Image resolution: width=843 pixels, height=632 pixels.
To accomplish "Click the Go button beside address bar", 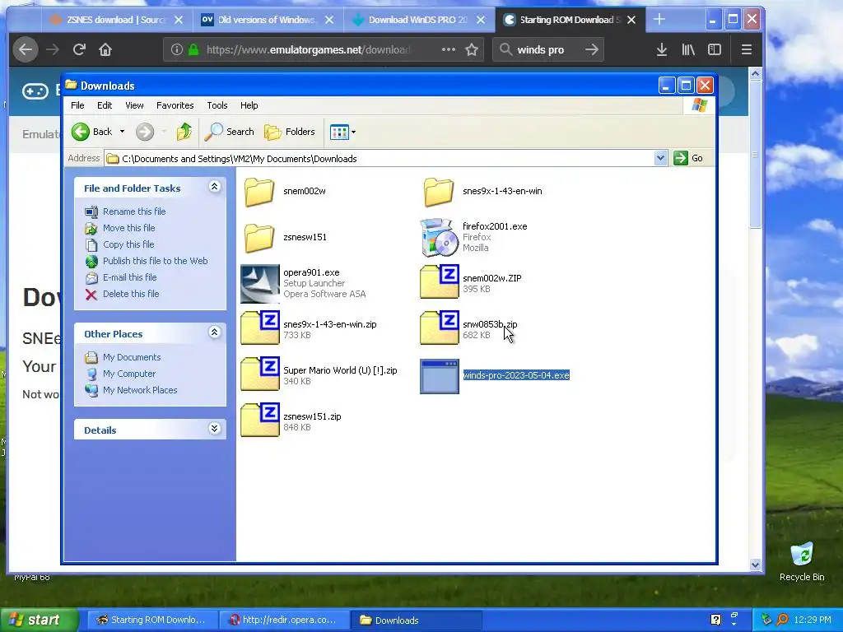I will click(688, 158).
